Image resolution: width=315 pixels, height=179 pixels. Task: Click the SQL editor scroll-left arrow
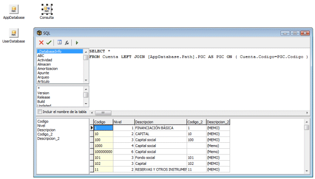click(92, 113)
